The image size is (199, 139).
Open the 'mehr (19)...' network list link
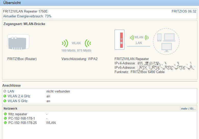[x=188, y=109]
